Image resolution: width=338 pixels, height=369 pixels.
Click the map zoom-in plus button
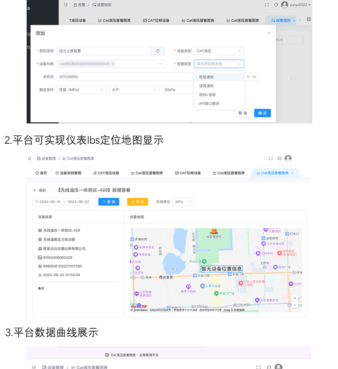(295, 298)
